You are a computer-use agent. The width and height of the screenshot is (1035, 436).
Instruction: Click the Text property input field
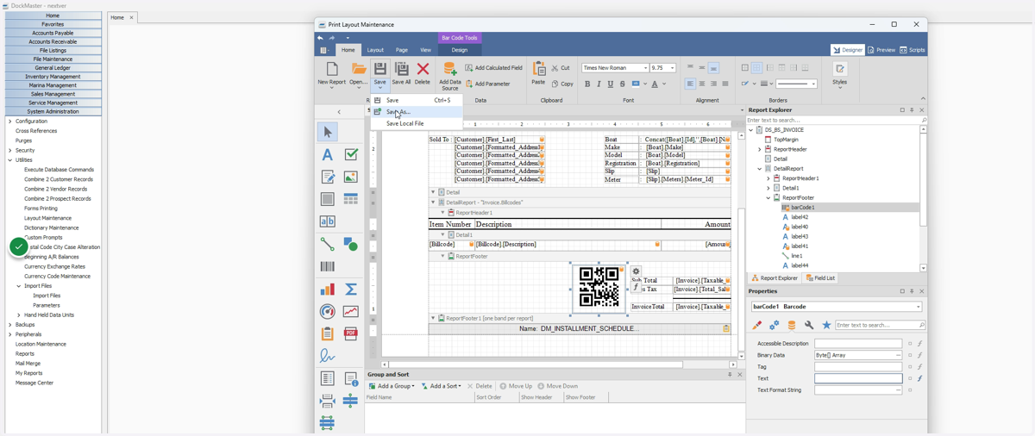pos(858,378)
